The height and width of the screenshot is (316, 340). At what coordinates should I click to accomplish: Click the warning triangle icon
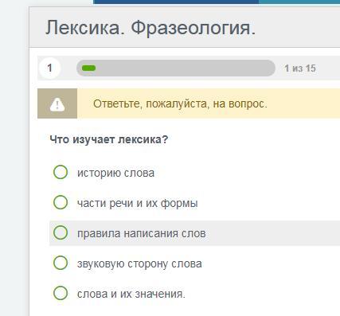(x=57, y=104)
